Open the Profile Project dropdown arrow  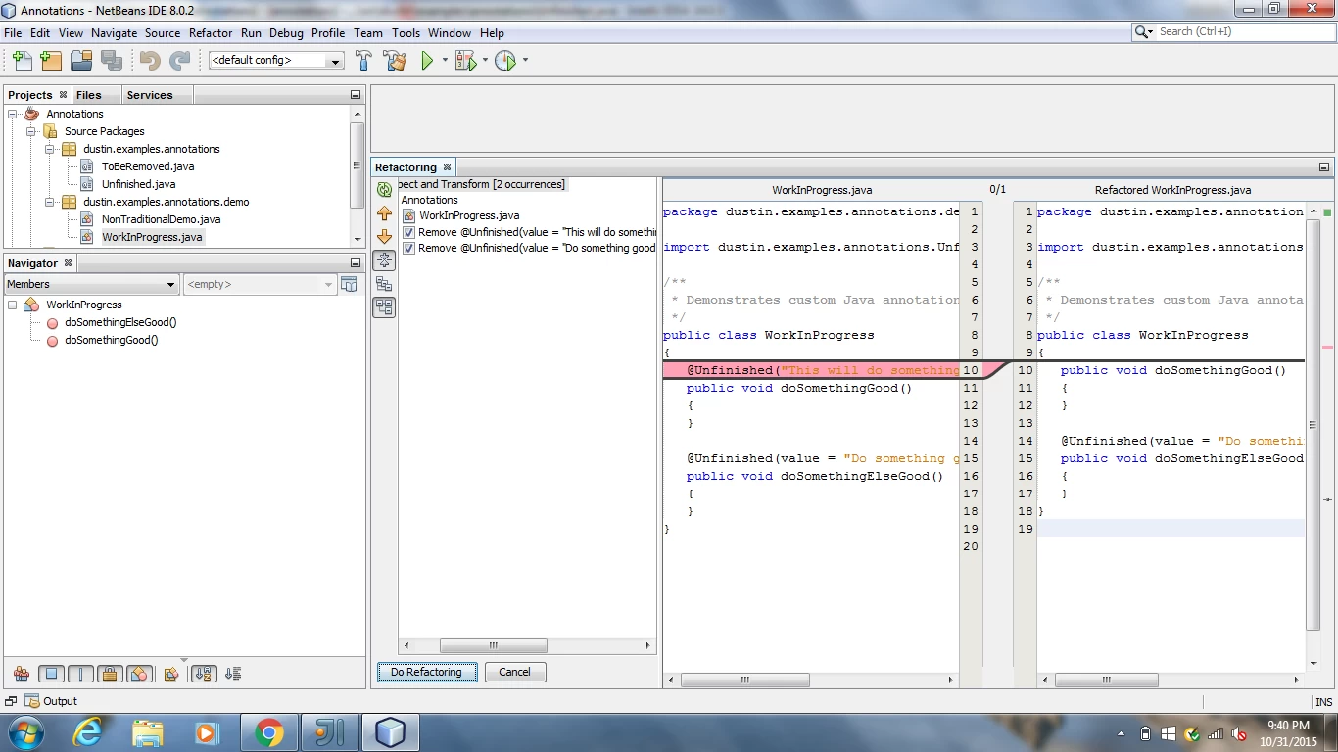[x=525, y=61]
